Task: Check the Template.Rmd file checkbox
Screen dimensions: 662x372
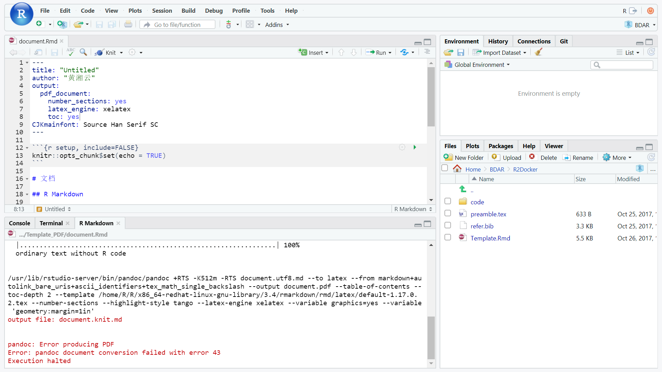Action: 448,238
